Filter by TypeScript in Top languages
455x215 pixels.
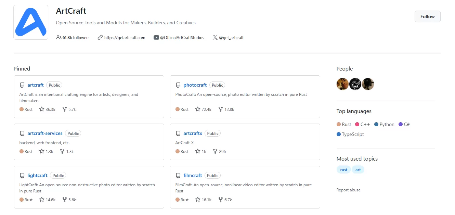tap(350, 135)
